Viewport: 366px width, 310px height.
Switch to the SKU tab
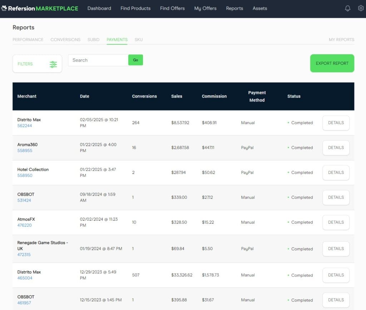138,40
